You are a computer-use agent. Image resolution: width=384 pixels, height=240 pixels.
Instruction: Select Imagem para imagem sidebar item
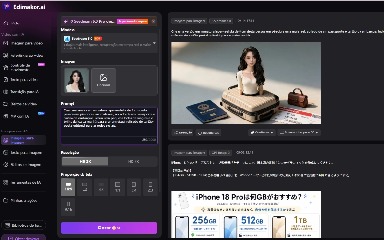click(24, 140)
